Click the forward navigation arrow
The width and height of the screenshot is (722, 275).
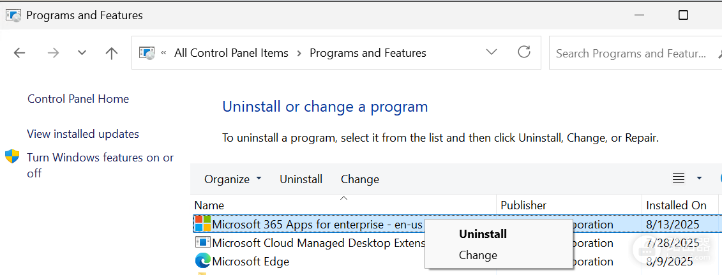pyautogui.click(x=54, y=53)
